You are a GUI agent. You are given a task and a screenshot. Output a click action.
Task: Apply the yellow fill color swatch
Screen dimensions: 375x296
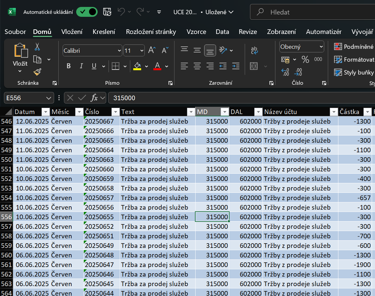pos(137,66)
